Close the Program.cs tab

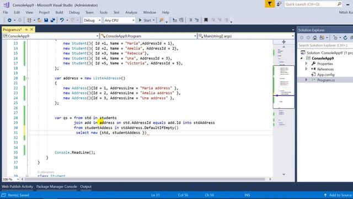pyautogui.click(x=32, y=29)
